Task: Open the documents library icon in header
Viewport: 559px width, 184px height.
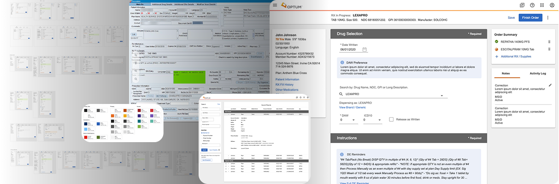Action: pyautogui.click(x=522, y=5)
